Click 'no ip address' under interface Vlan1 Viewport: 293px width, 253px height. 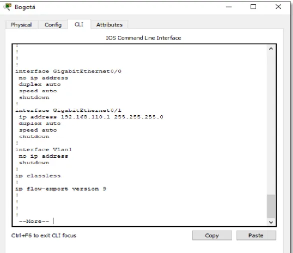click(x=43, y=156)
